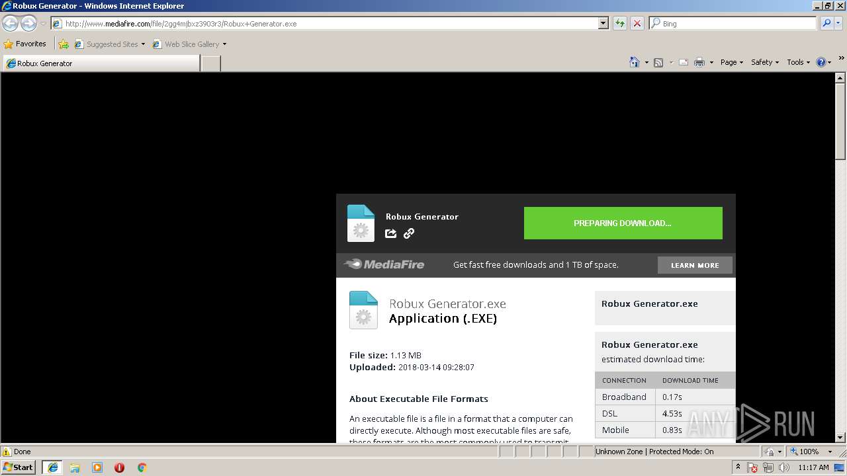Click the PREPARING DOWNLOAD green button
Viewport: 847px width, 476px height.
tap(623, 223)
